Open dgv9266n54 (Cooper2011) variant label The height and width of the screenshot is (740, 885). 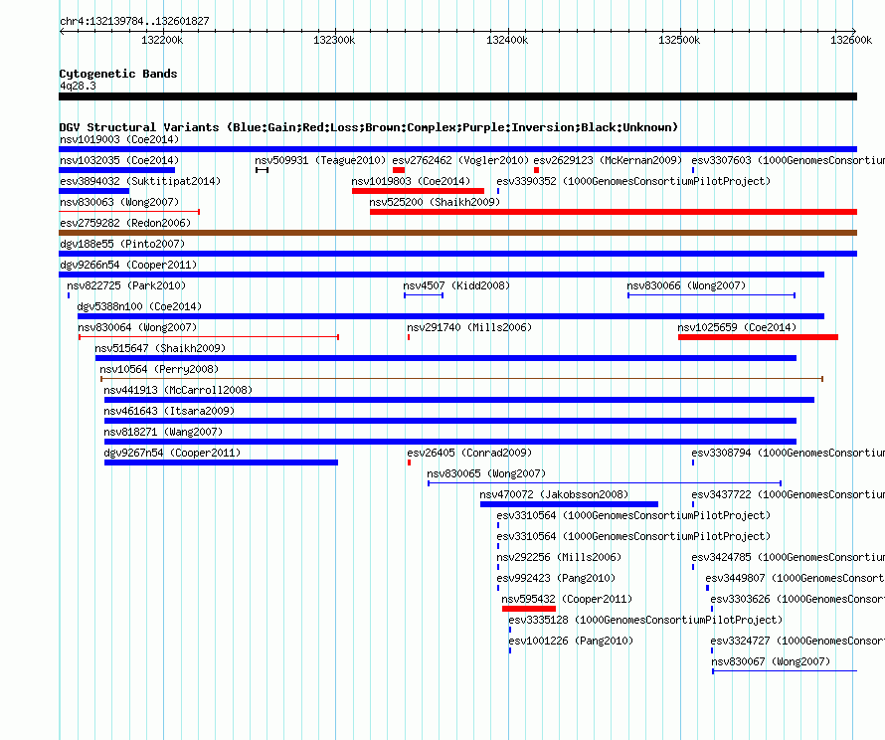point(128,265)
